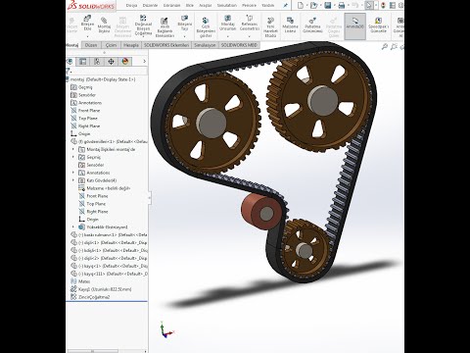Click the Bileşen Ekle (insert component) icon

(87, 19)
